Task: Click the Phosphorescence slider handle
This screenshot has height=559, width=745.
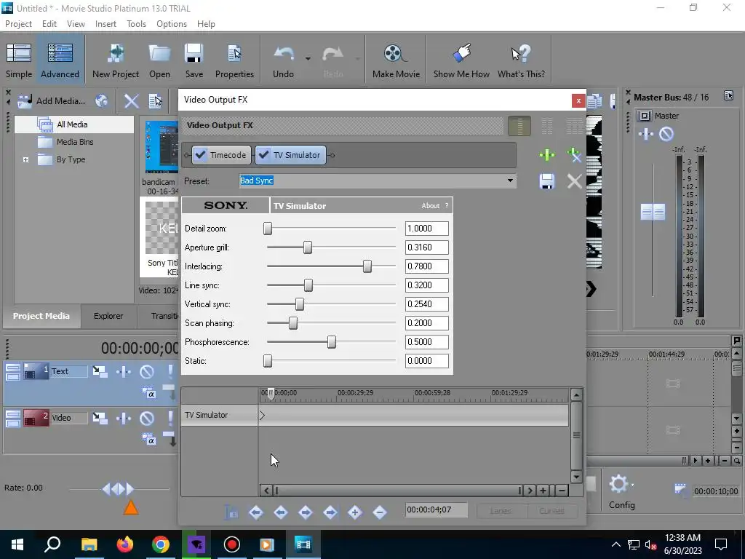Action: (x=332, y=342)
